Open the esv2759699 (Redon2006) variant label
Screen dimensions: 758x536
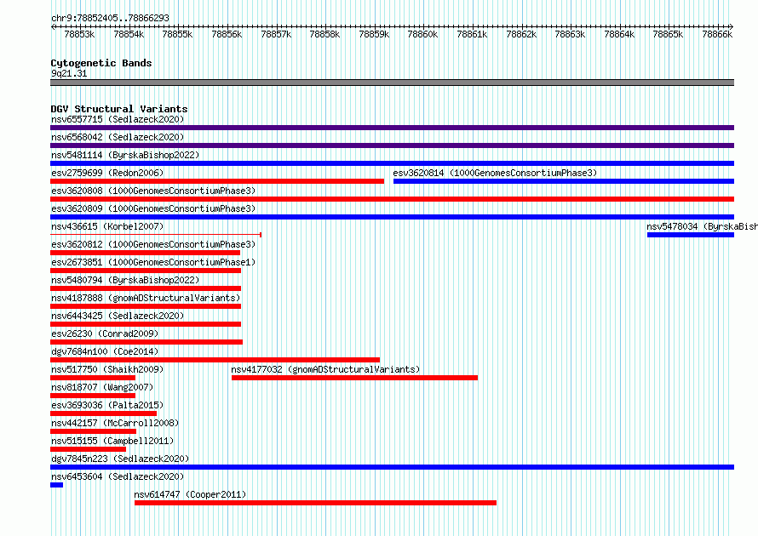click(107, 173)
